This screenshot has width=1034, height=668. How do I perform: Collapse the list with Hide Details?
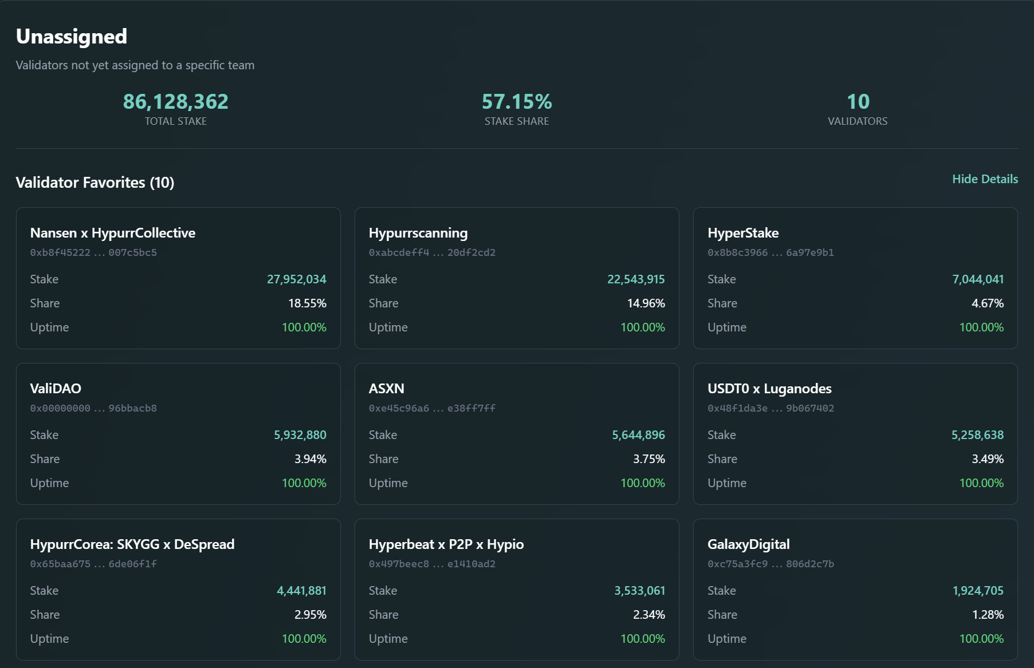[985, 179]
